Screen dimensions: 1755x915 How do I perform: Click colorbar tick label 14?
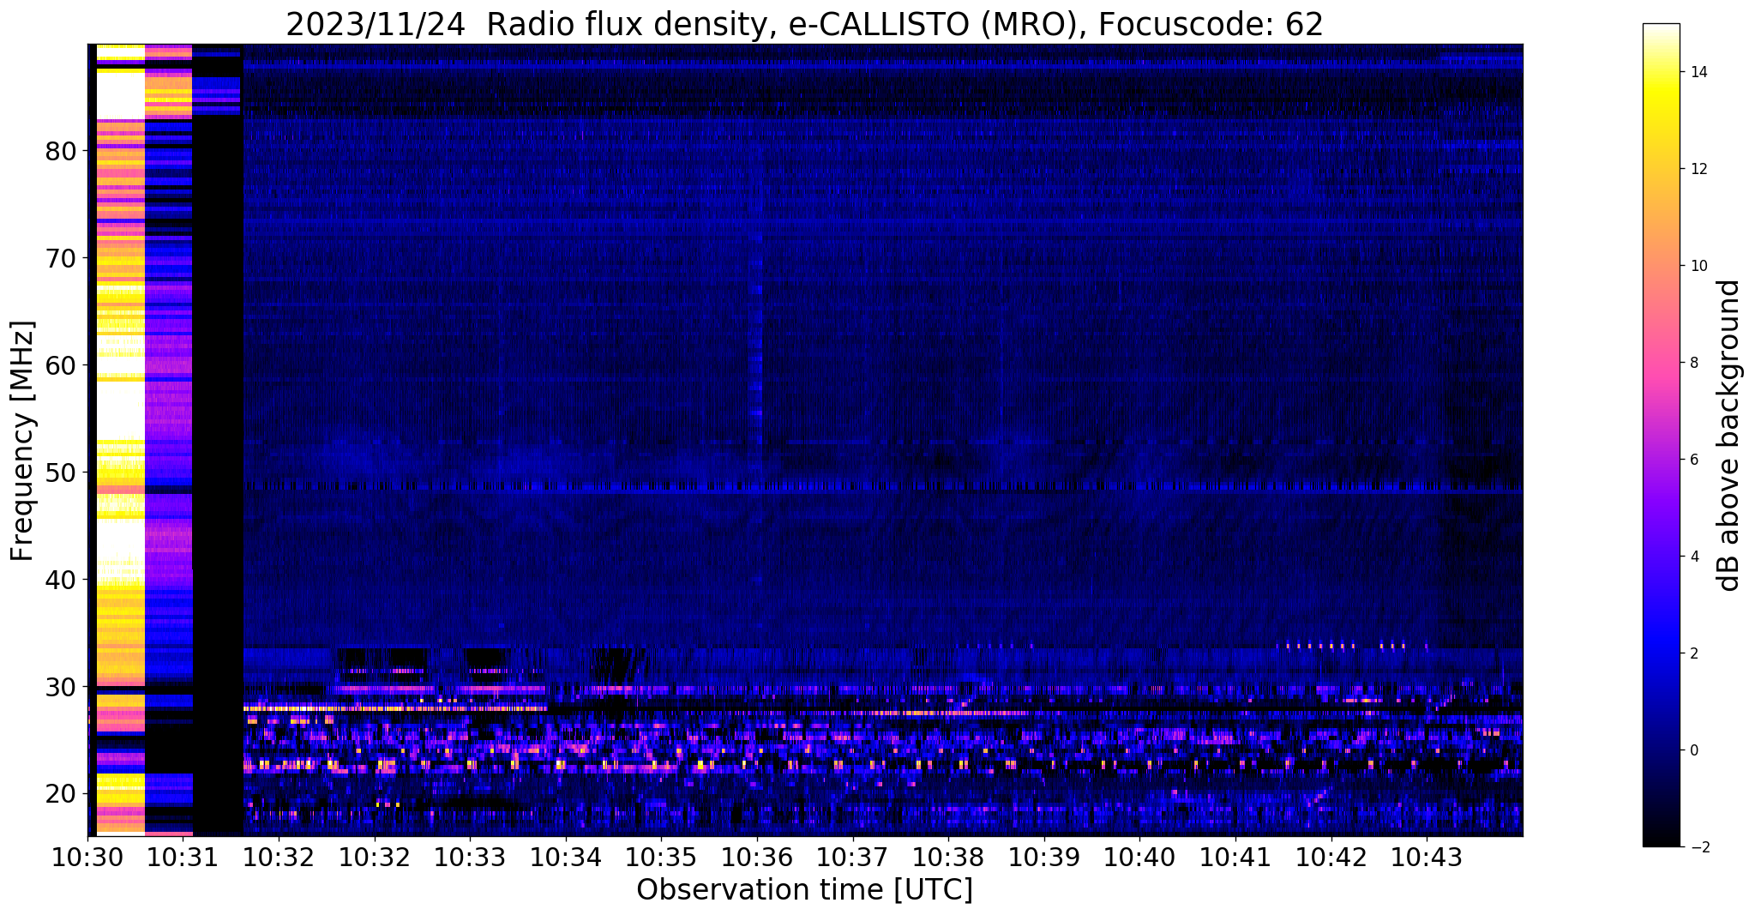coord(1697,72)
